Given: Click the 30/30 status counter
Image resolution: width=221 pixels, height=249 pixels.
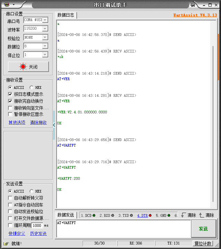Looking at the screenshot, I should point(100,243).
